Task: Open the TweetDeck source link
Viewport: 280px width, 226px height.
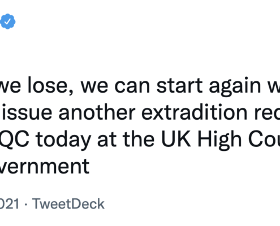Action: [68, 204]
